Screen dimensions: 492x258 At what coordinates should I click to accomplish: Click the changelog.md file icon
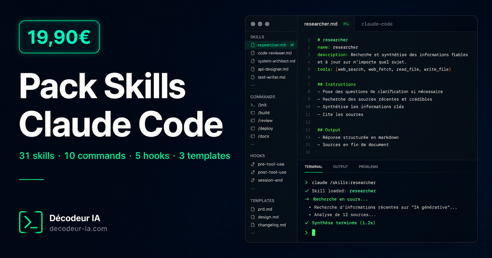pos(253,225)
